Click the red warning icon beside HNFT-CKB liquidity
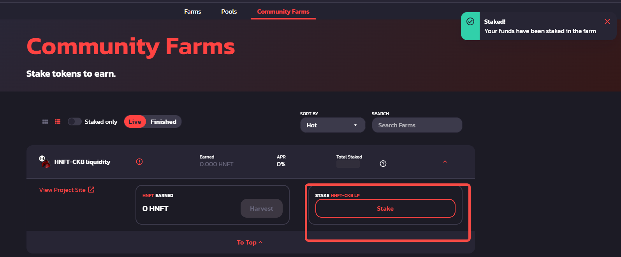This screenshot has width=621, height=257. (x=139, y=162)
